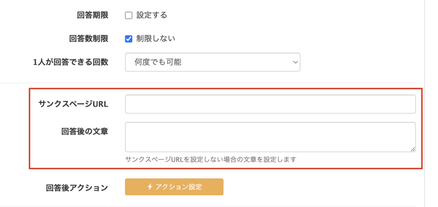Open the 何度でも可能 dropdown
The width and height of the screenshot is (438, 207).
click(213, 62)
